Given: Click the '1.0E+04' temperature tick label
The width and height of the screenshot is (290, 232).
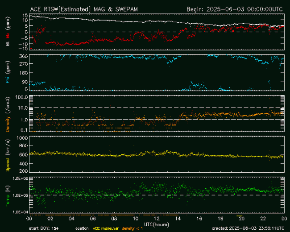Looking at the screenshot, I should pos(21,212).
